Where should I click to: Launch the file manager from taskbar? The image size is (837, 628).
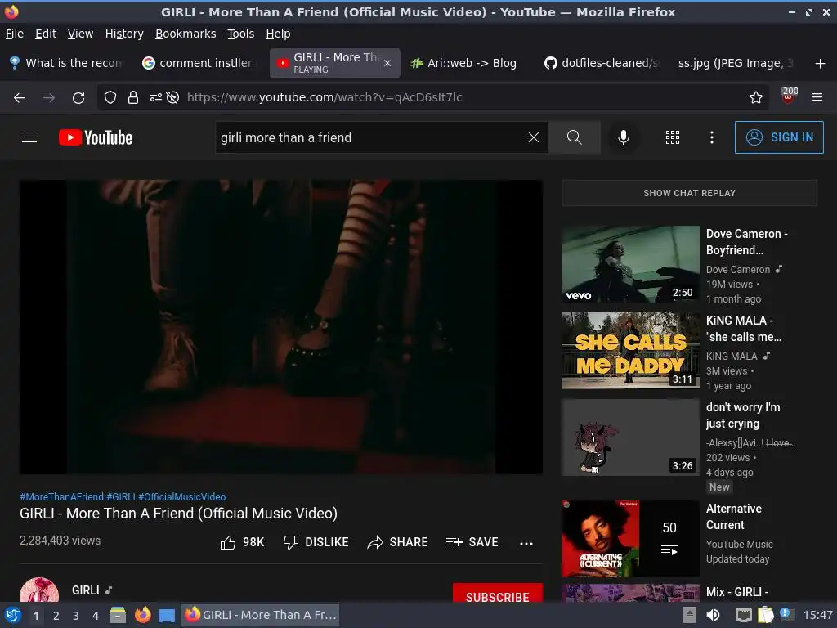pyautogui.click(x=118, y=615)
